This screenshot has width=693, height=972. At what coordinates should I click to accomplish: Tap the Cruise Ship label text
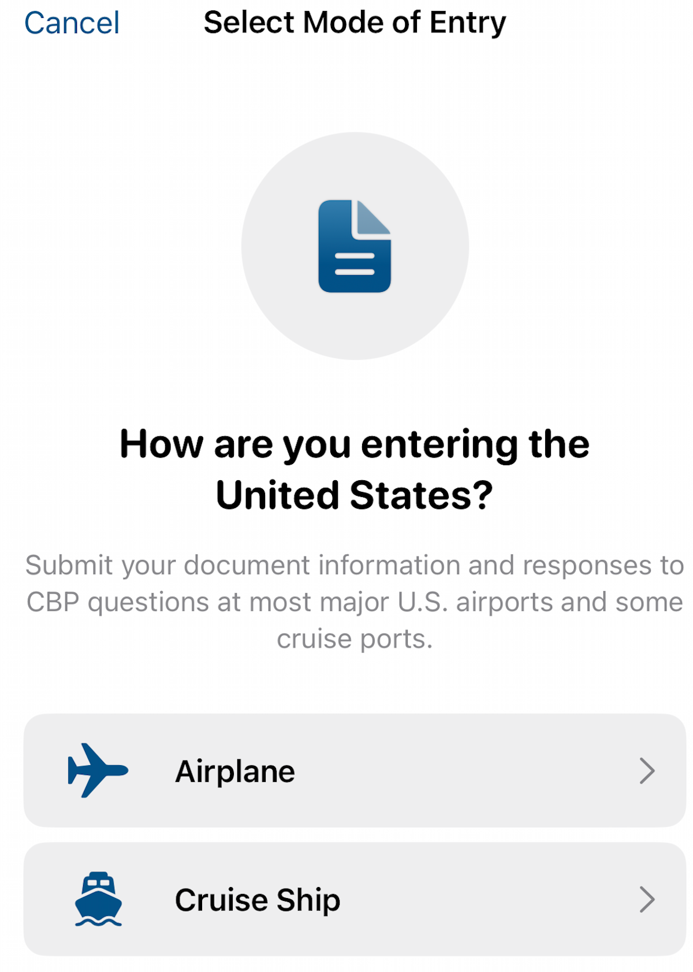(258, 900)
